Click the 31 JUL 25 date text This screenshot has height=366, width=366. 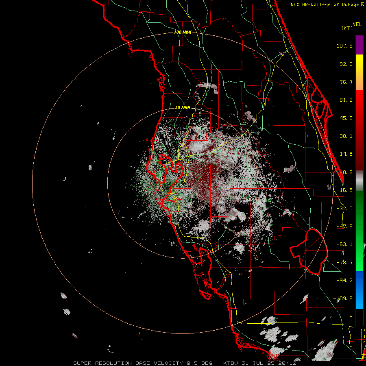point(257,363)
